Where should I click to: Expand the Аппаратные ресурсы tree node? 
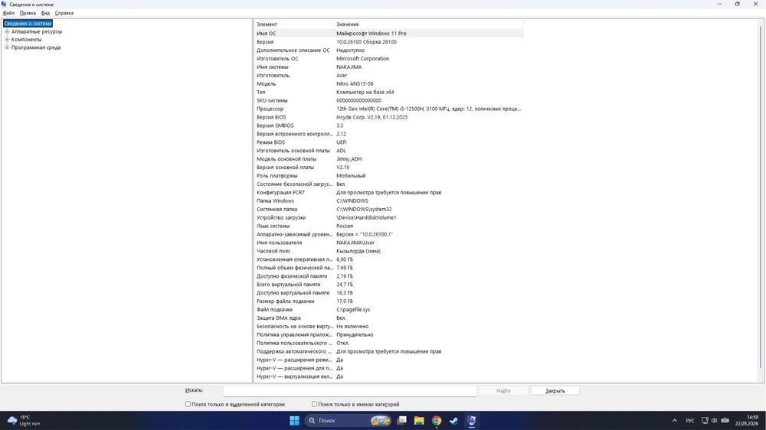pos(7,31)
